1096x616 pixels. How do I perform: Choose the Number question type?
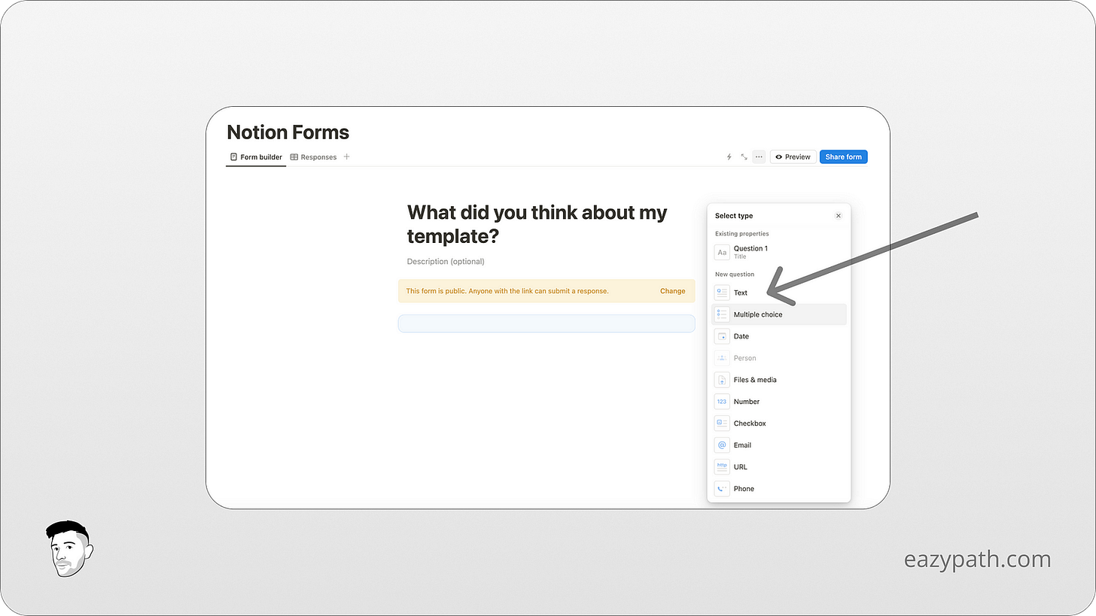click(779, 402)
